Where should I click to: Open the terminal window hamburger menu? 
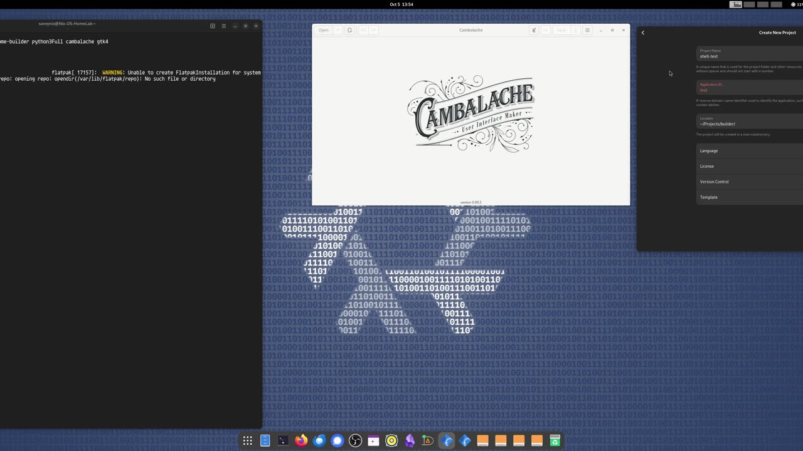pyautogui.click(x=224, y=26)
